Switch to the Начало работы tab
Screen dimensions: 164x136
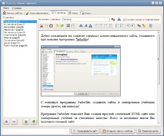click(x=13, y=13)
